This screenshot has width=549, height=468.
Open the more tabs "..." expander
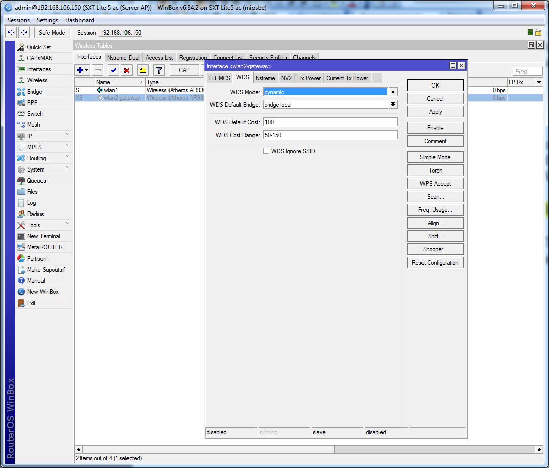(376, 78)
